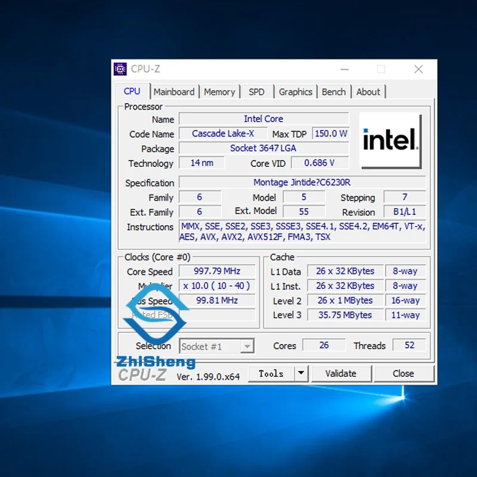Minimize the CPU-Z window
The width and height of the screenshot is (477, 477).
point(345,69)
